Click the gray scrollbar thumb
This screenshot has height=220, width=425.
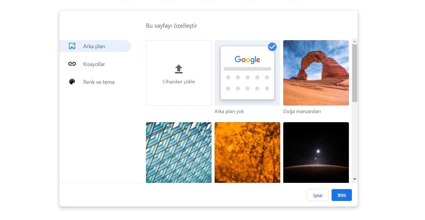355,73
